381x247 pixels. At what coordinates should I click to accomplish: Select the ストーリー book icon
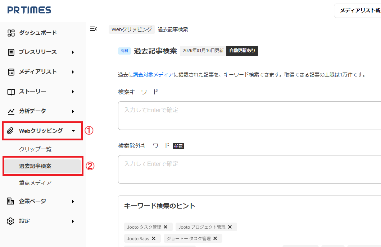[10, 91]
